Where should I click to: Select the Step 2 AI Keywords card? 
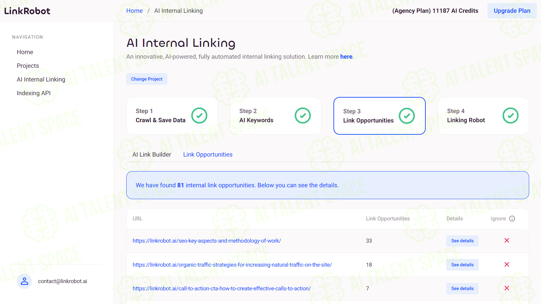click(276, 116)
